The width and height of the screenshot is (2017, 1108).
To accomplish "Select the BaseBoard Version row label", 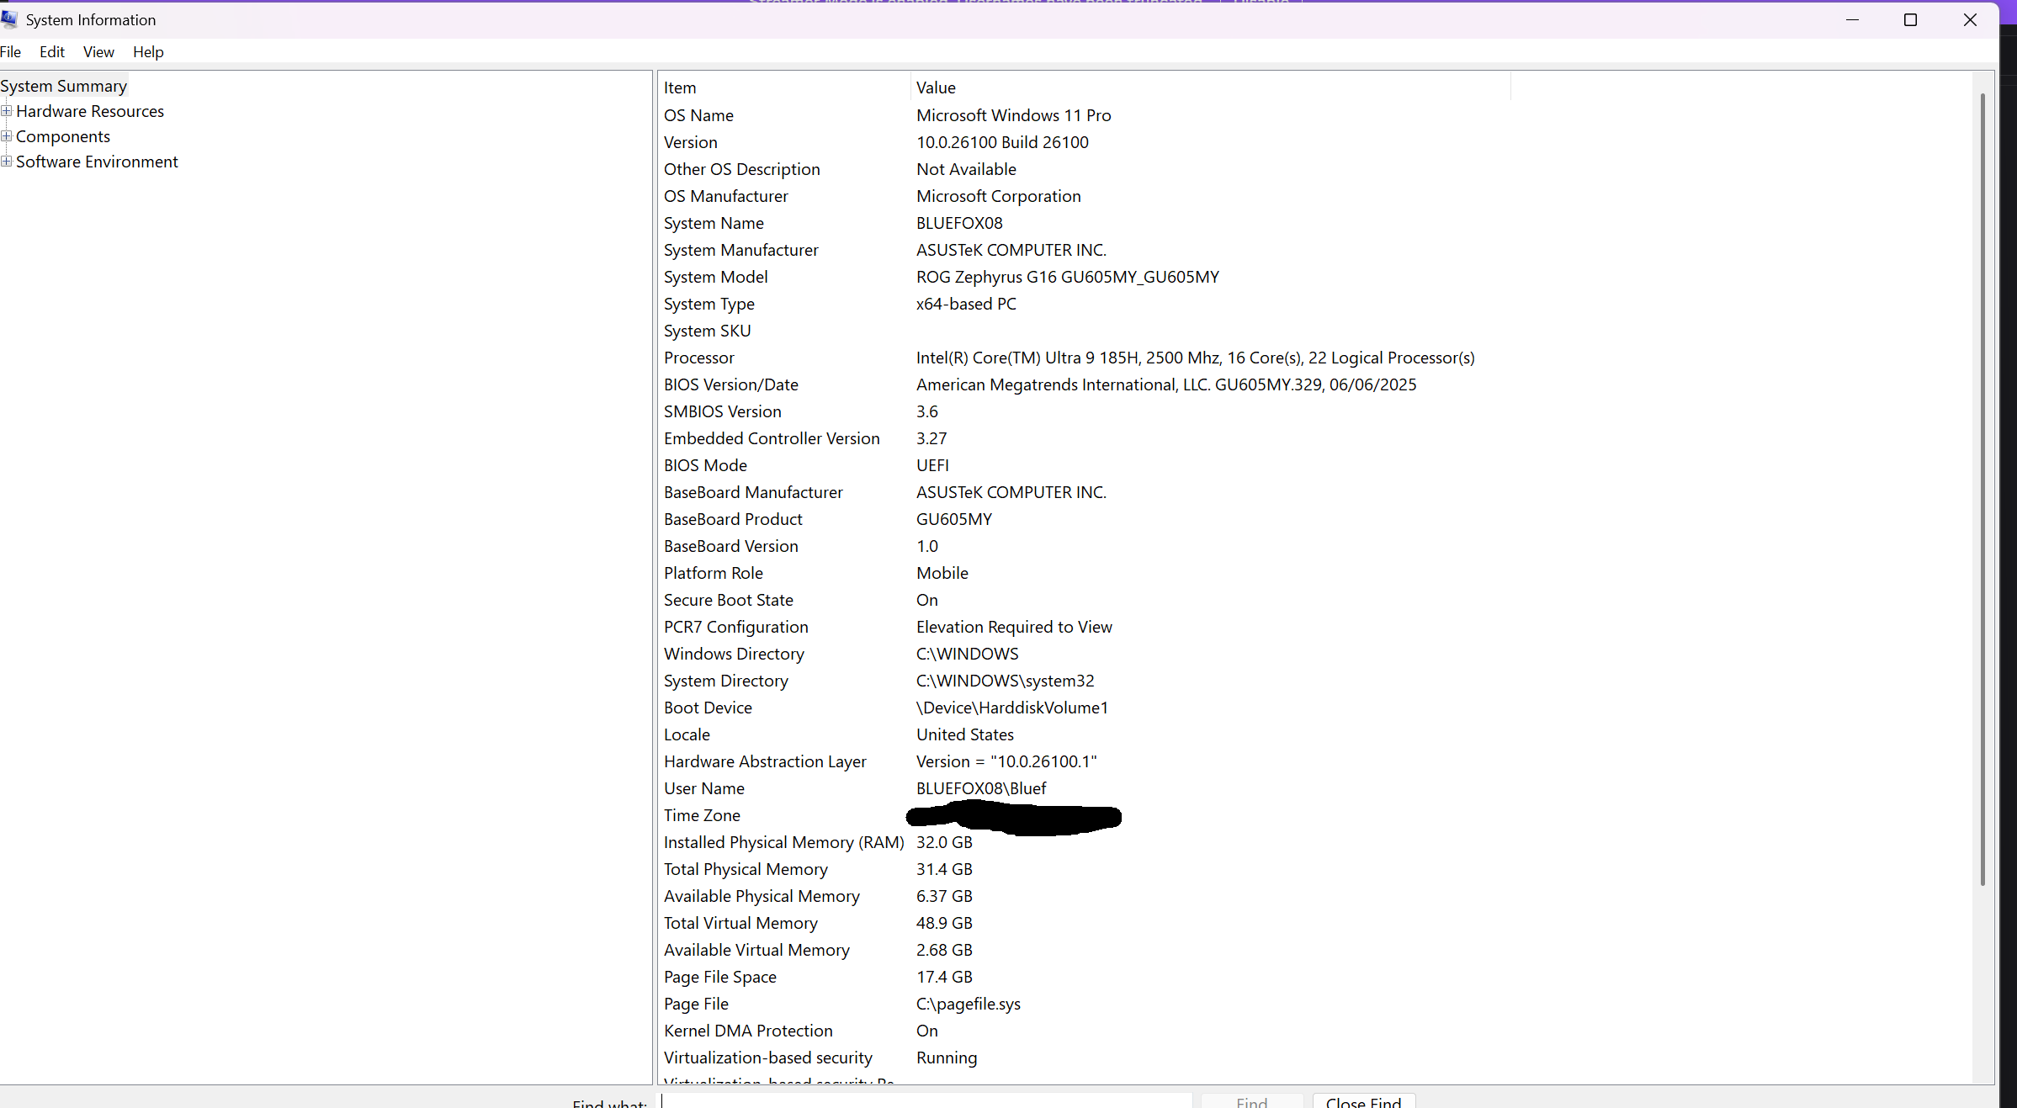I will 730,546.
